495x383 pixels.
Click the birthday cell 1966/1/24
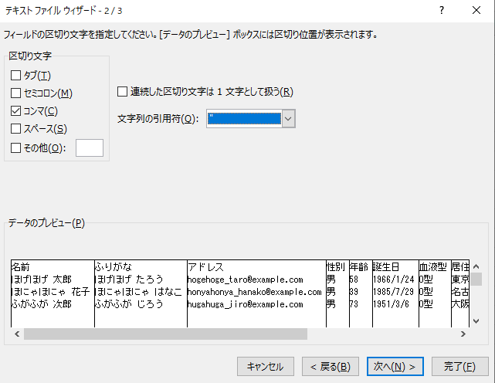click(393, 280)
